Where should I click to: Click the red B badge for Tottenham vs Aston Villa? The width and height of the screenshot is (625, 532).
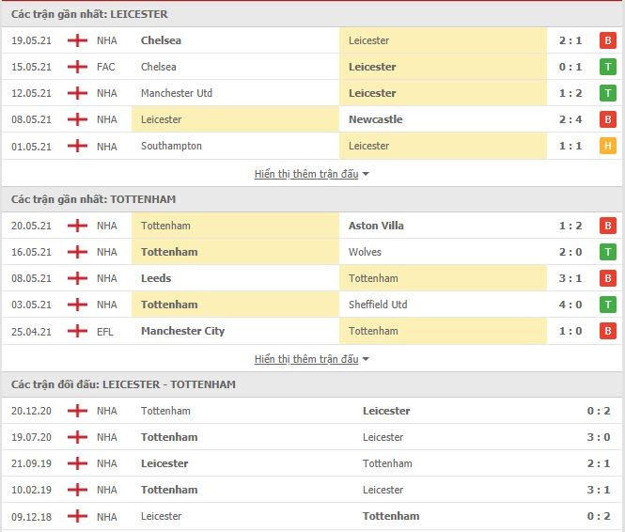click(608, 226)
